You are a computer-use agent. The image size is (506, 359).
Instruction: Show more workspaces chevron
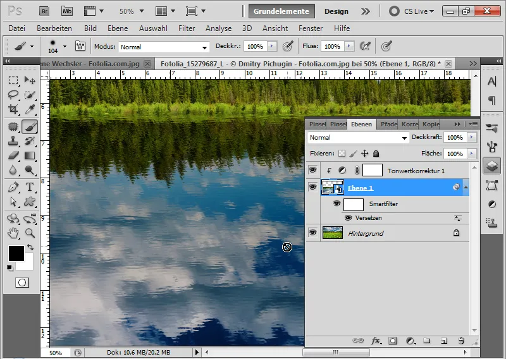coord(366,11)
